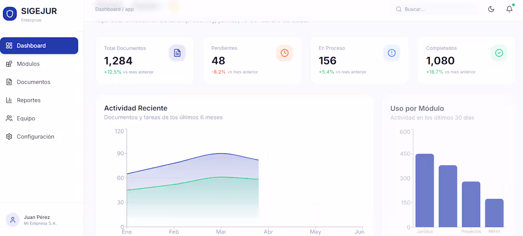Click the Total Documentos file icon
This screenshot has height=236, width=523.
(177, 53)
